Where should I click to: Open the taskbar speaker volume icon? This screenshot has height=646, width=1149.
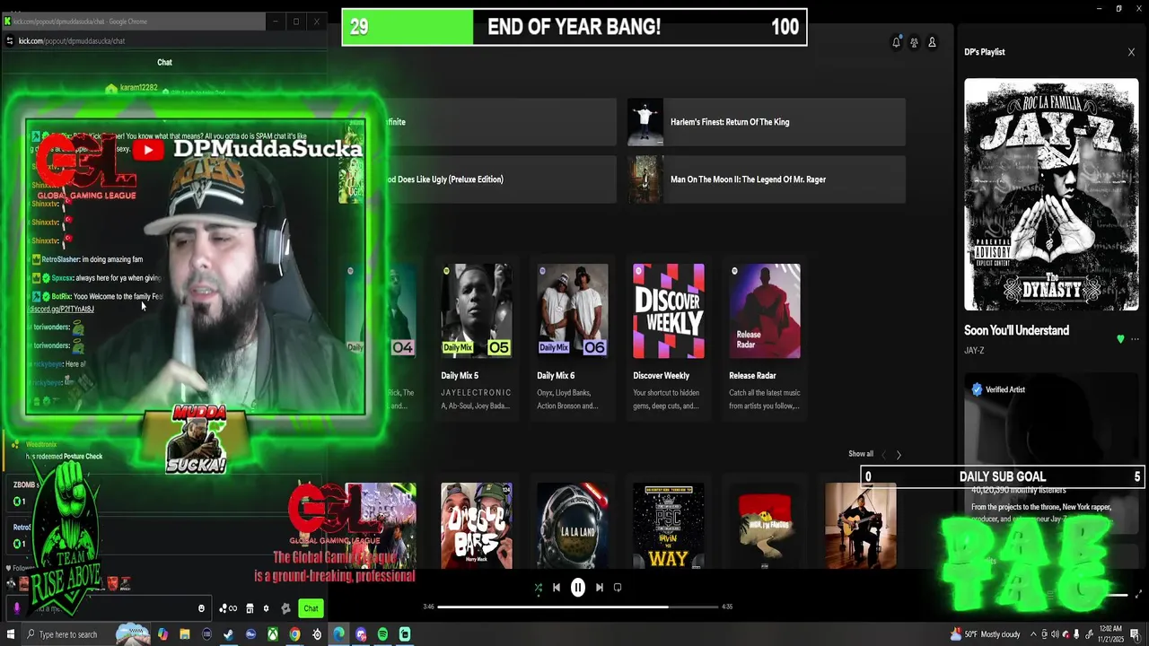point(1055,634)
